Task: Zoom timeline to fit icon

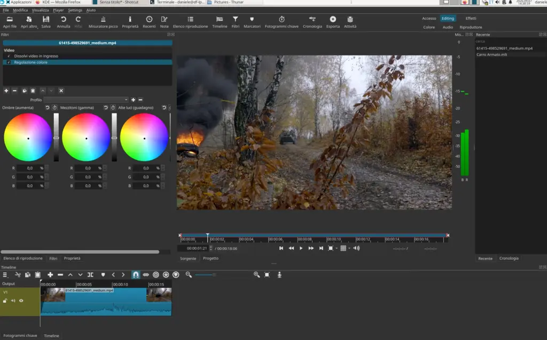Action: pyautogui.click(x=267, y=274)
